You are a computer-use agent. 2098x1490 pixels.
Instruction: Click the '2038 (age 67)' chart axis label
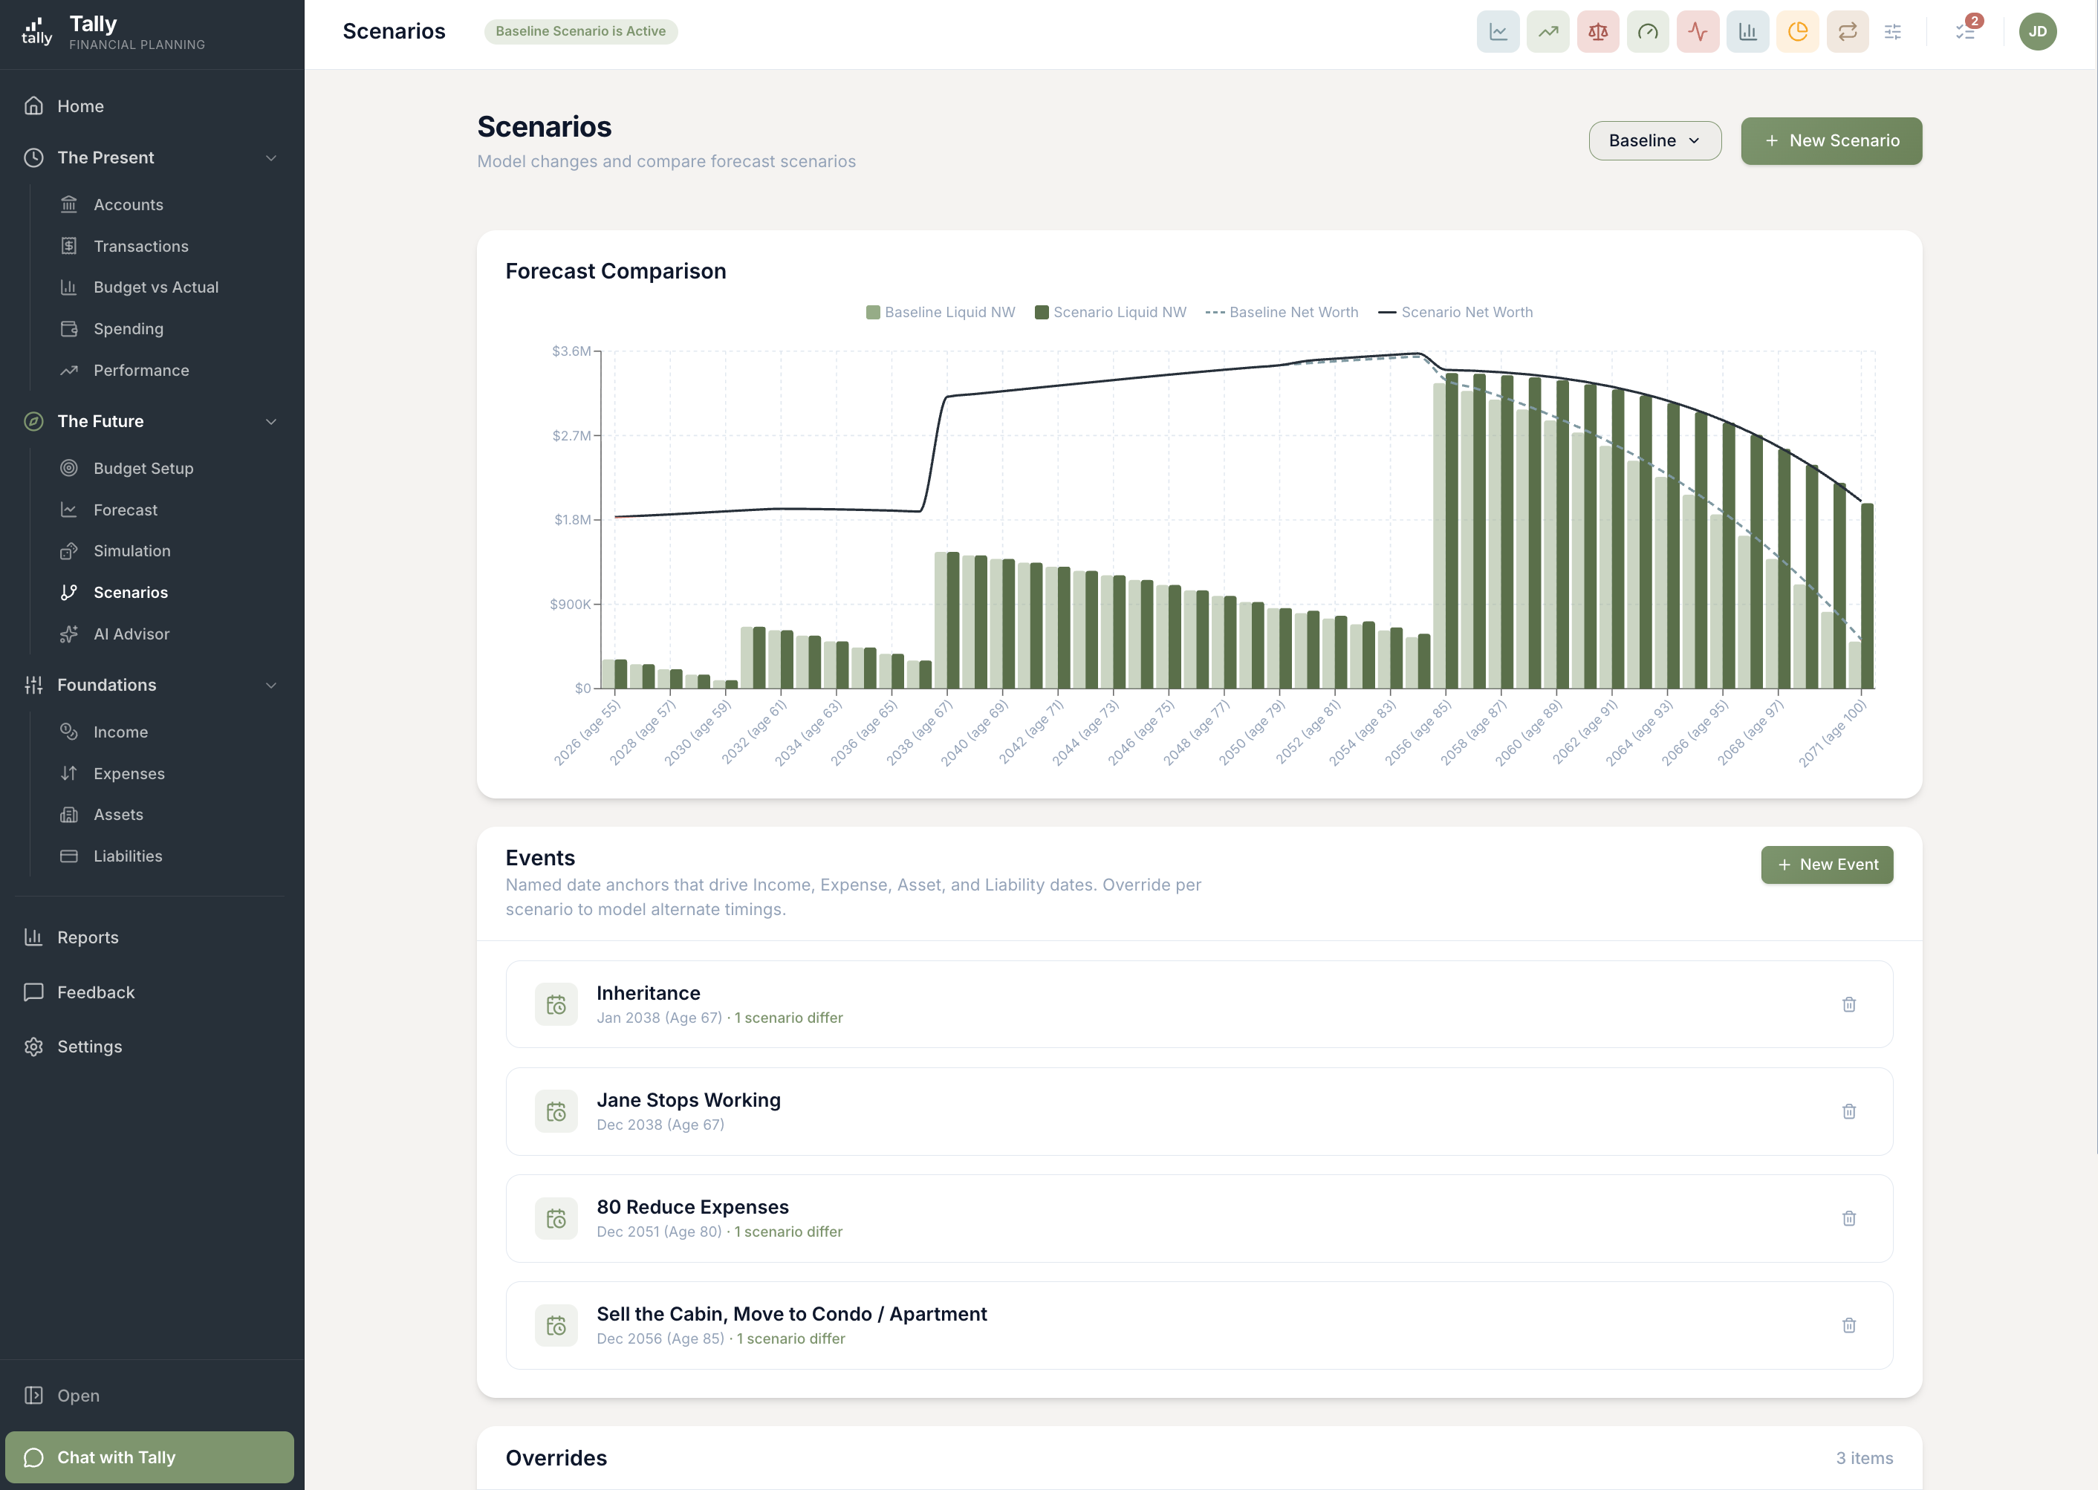(920, 733)
